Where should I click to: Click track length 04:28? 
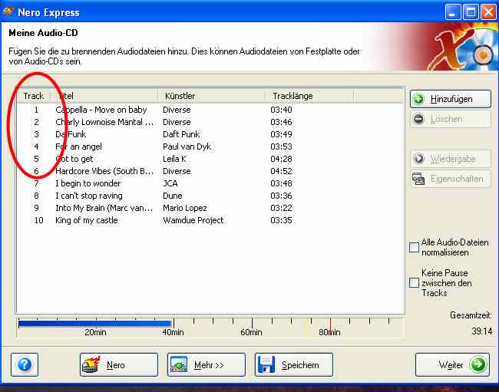tap(281, 159)
